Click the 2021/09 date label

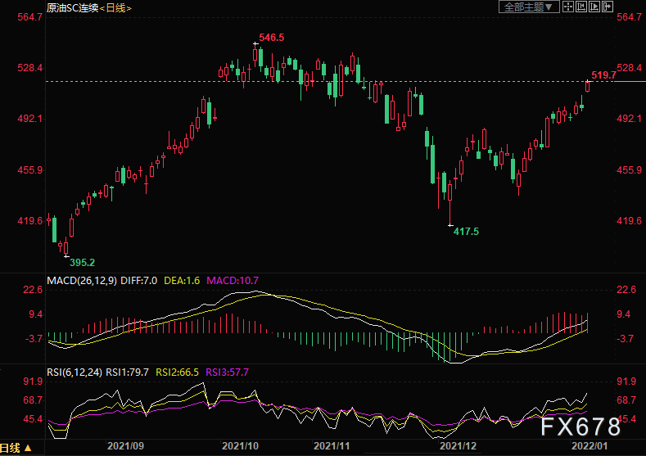tap(125, 446)
